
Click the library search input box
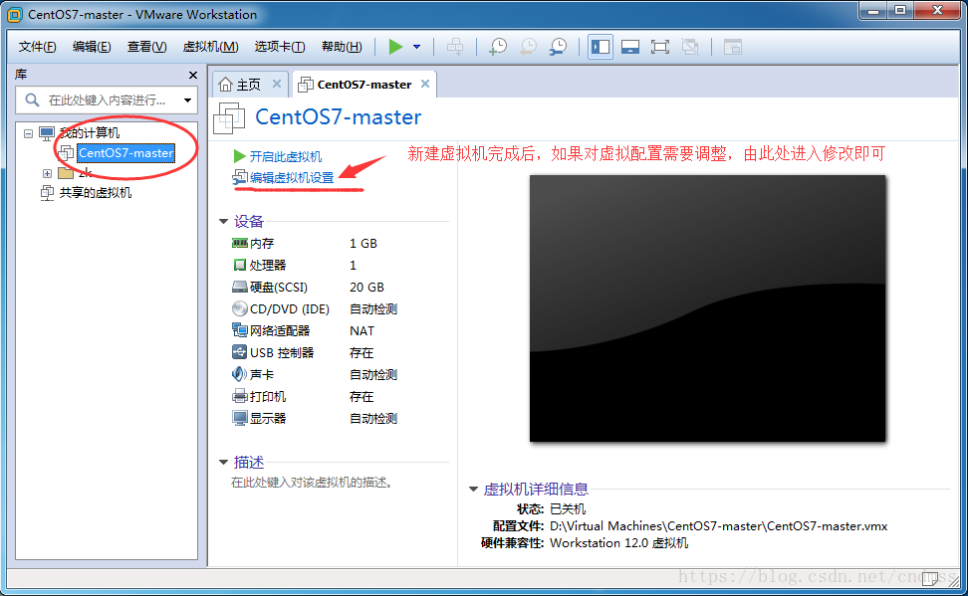pos(110,100)
